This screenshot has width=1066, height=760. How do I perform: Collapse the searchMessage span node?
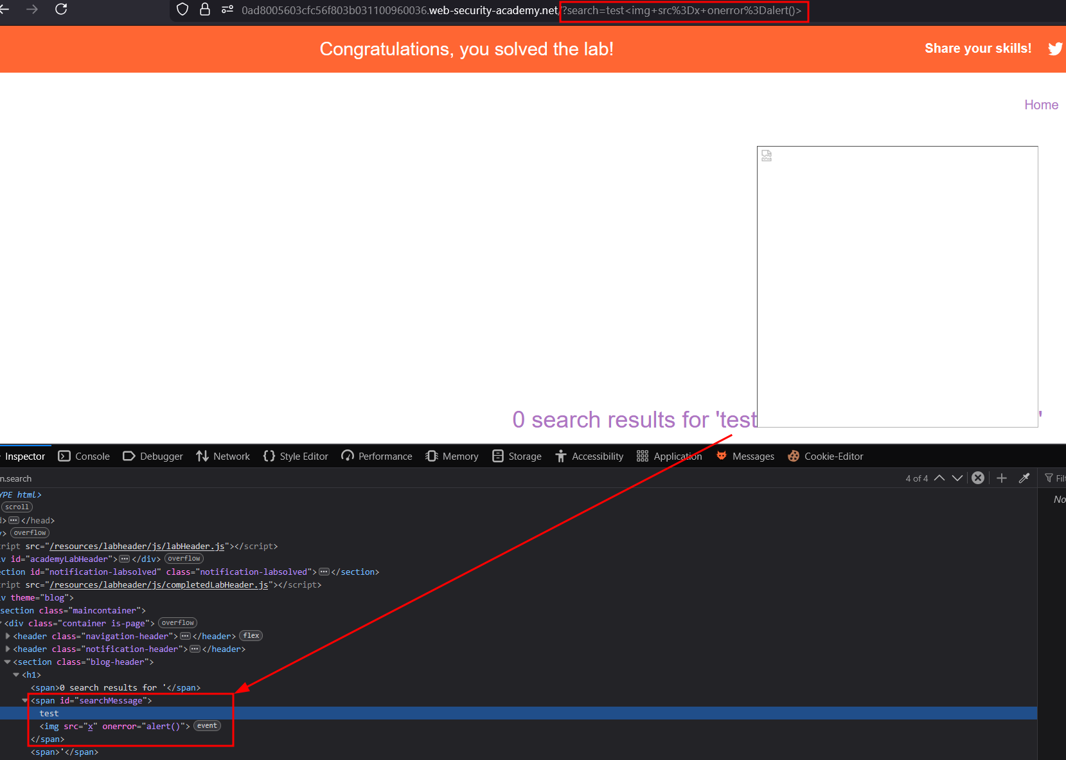pos(25,700)
